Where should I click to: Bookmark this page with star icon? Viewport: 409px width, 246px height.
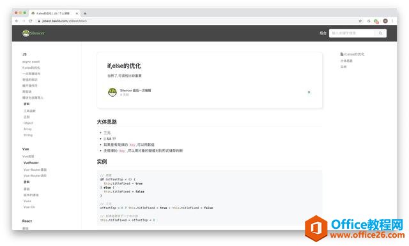pyautogui.click(x=360, y=21)
